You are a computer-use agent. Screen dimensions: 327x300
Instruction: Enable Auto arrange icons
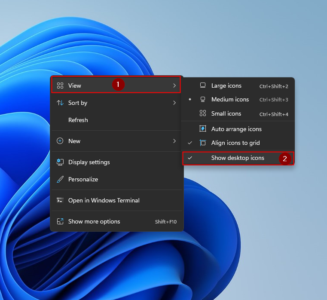tap(236, 129)
